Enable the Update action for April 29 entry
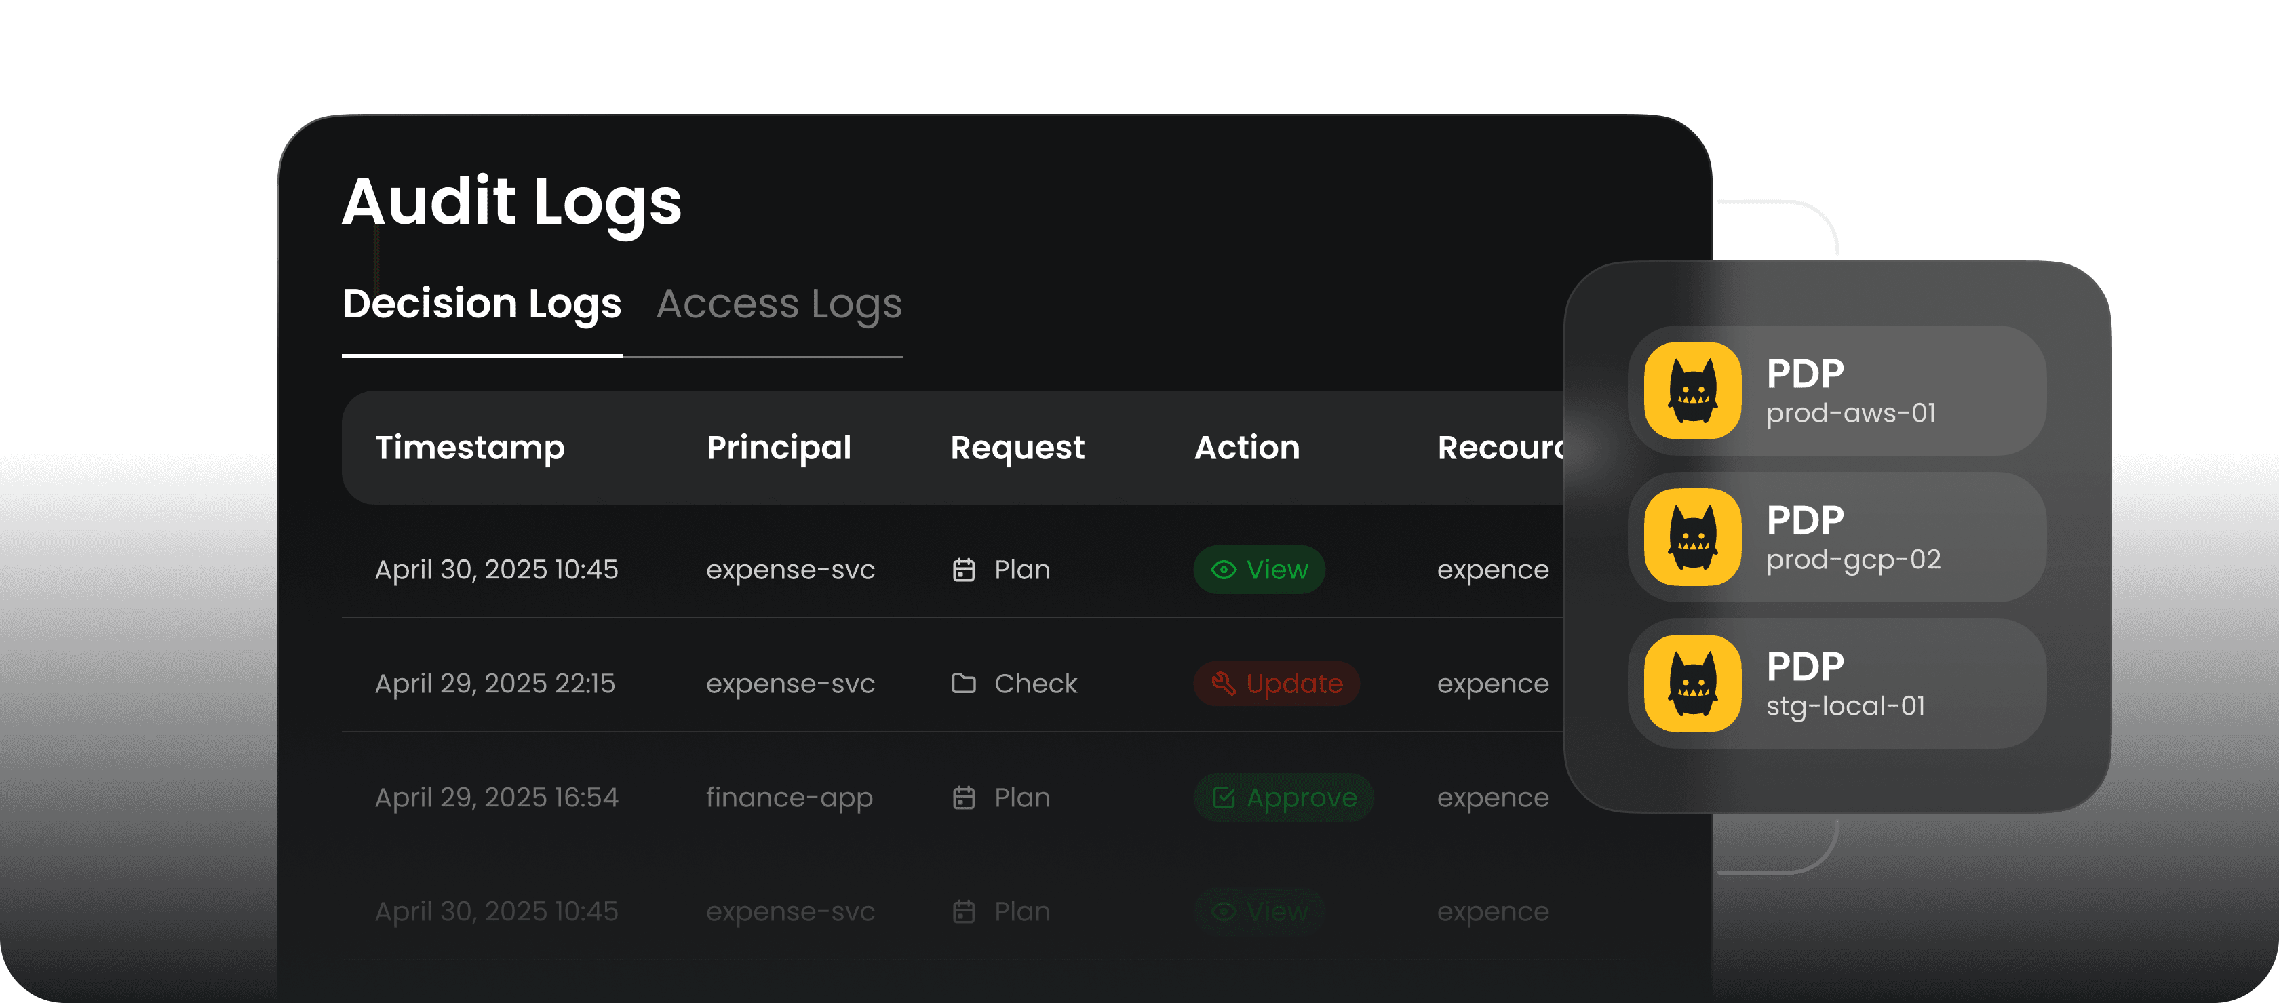Image resolution: width=2279 pixels, height=1003 pixels. point(1277,684)
